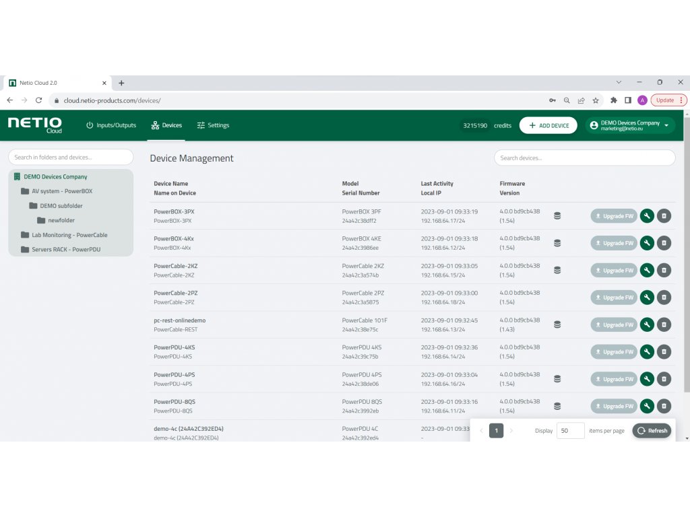The width and height of the screenshot is (690, 517).
Task: Click the ADD DEVICE button
Action: pyautogui.click(x=548, y=125)
